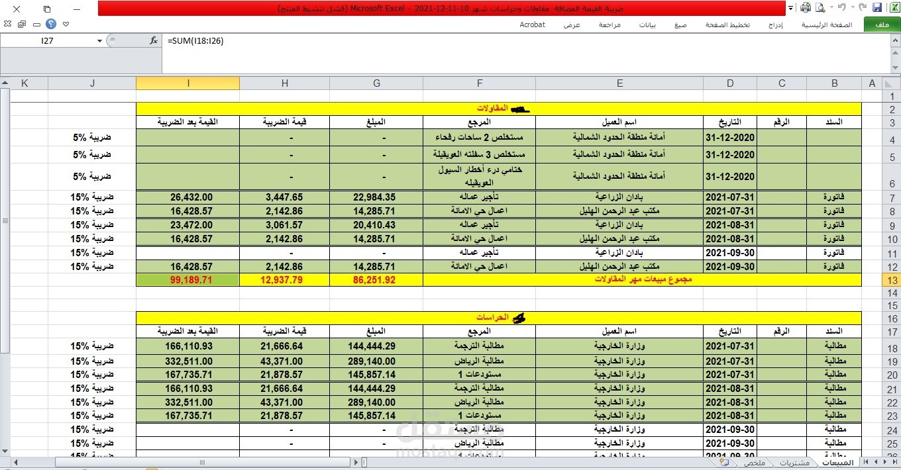
Task: Select row 13 header
Action: click(x=891, y=280)
